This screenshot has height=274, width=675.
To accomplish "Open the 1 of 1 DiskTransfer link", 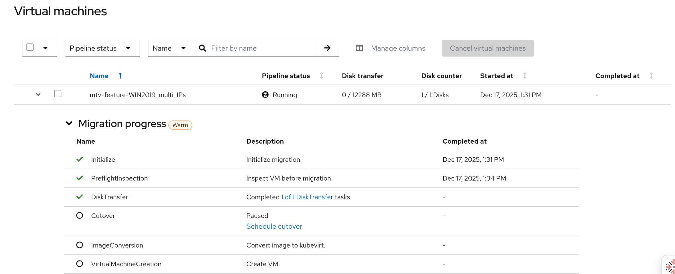I will coord(307,197).
